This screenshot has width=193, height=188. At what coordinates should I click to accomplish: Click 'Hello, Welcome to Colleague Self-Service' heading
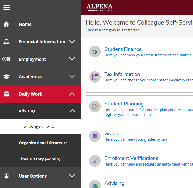(x=139, y=22)
